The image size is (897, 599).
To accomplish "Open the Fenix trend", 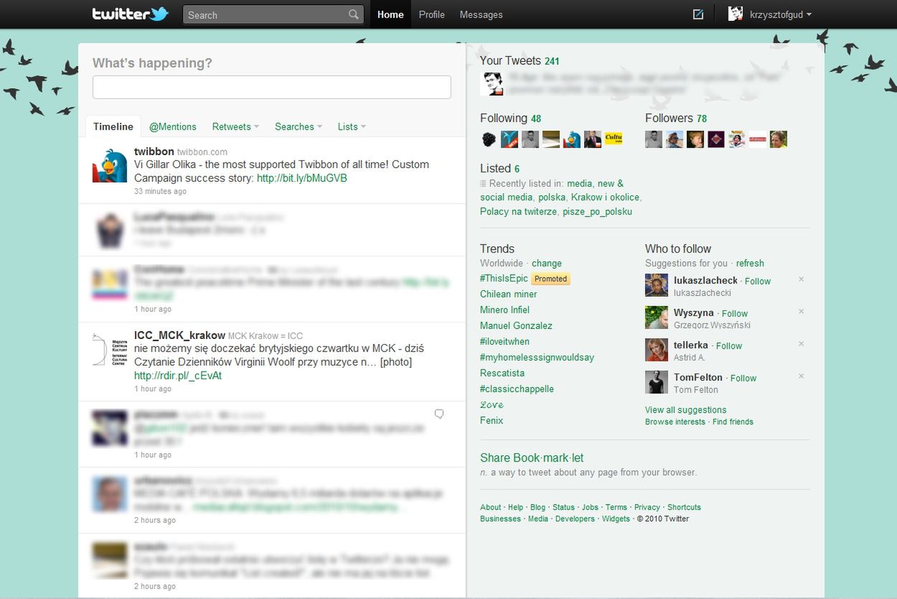I will click(x=492, y=421).
